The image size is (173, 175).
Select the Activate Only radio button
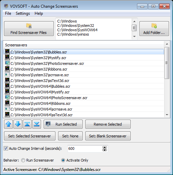pos(63,160)
